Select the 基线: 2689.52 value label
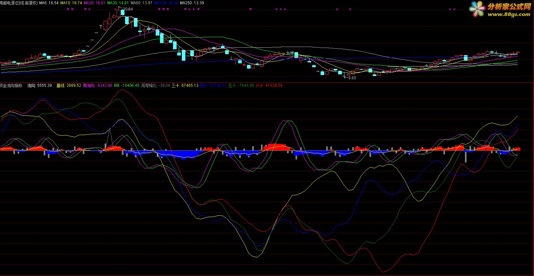The height and width of the screenshot is (276, 534). coord(69,85)
